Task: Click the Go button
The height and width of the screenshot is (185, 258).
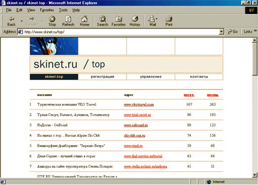Action: click(233, 31)
